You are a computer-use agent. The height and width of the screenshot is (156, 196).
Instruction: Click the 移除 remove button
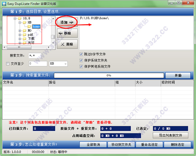click(x=67, y=33)
